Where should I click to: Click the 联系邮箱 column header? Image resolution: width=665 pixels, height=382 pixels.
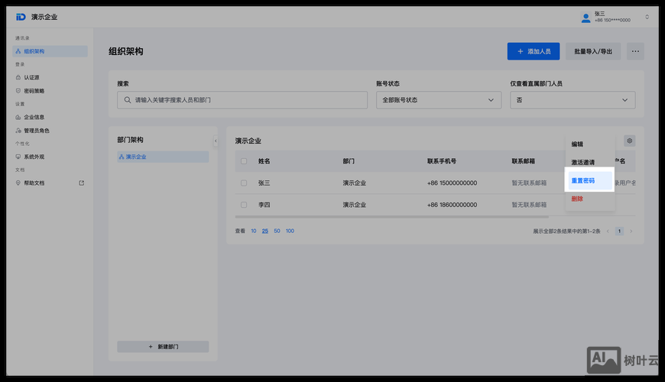[524, 161]
